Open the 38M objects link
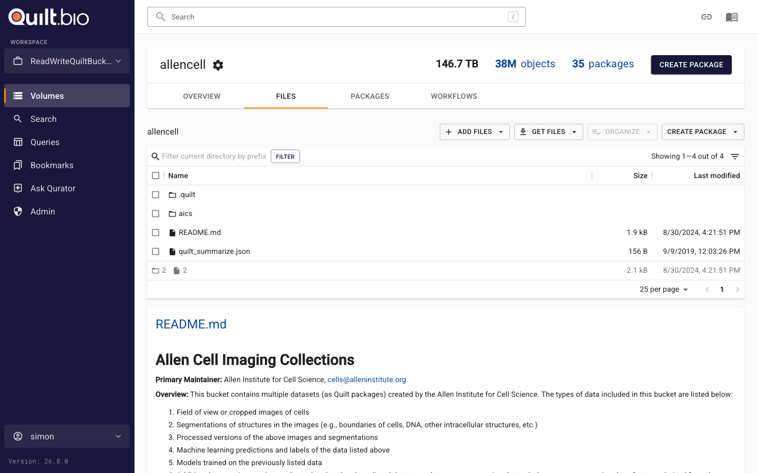Image resolution: width=757 pixels, height=473 pixels. [525, 64]
